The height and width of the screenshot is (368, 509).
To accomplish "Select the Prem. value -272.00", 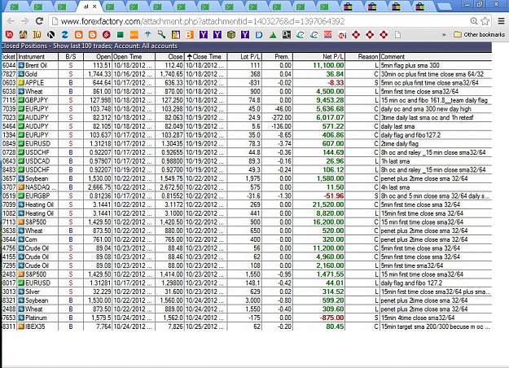I will (282, 118).
